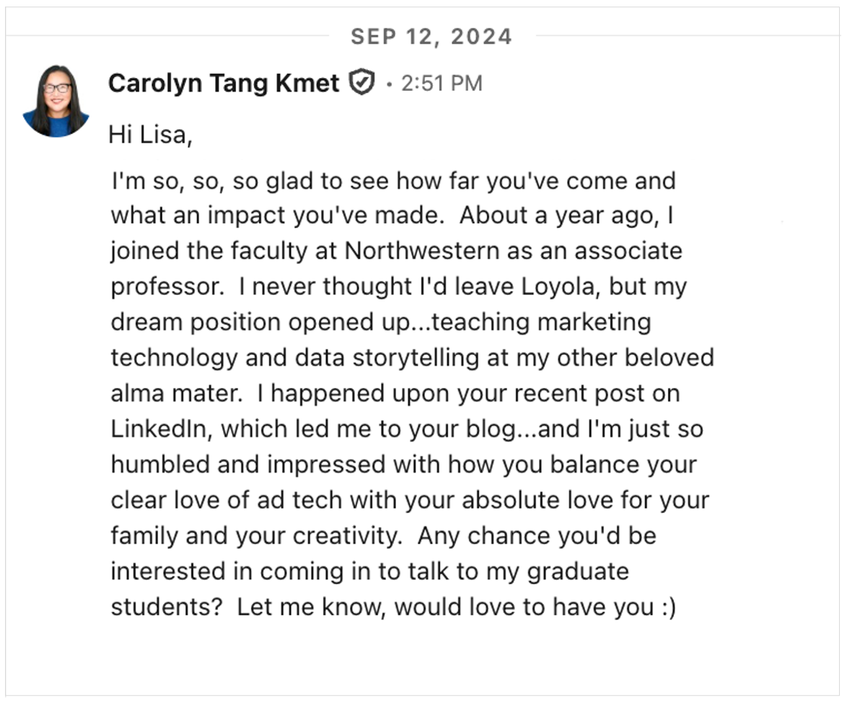Click the smiley ':)' ending the message

(x=668, y=607)
